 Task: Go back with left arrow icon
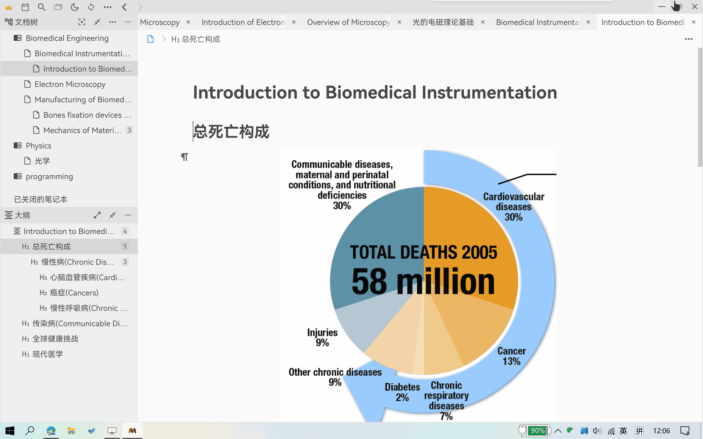124,7
